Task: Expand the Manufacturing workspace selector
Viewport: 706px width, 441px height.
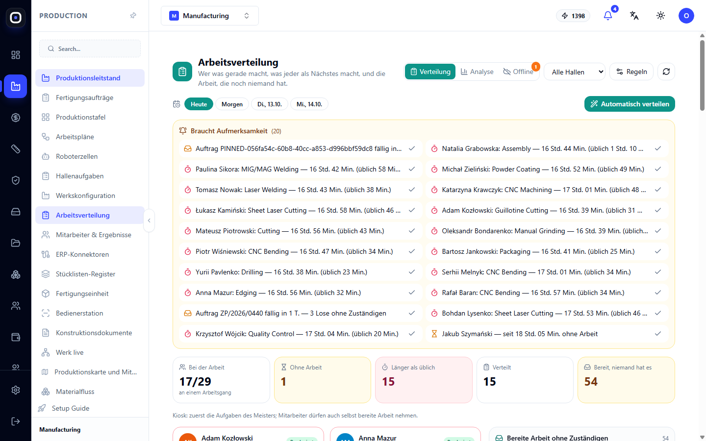Action: [x=210, y=16]
